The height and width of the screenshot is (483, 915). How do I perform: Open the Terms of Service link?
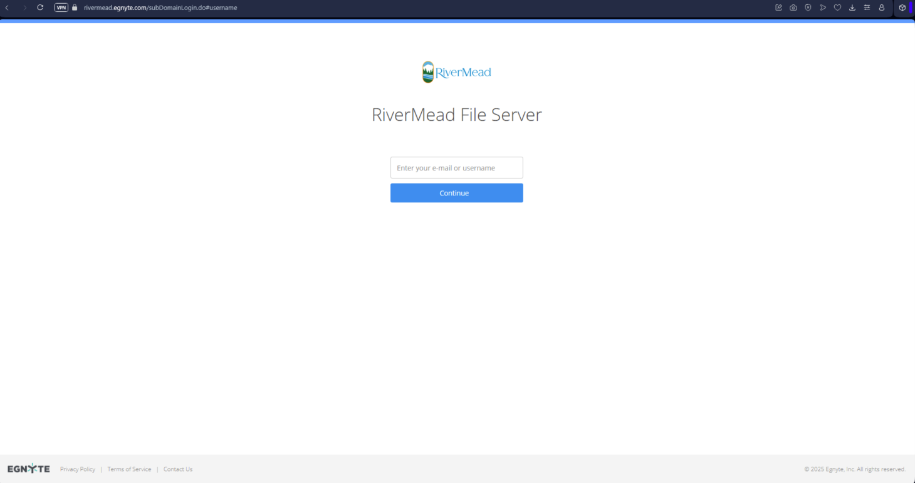click(x=129, y=469)
